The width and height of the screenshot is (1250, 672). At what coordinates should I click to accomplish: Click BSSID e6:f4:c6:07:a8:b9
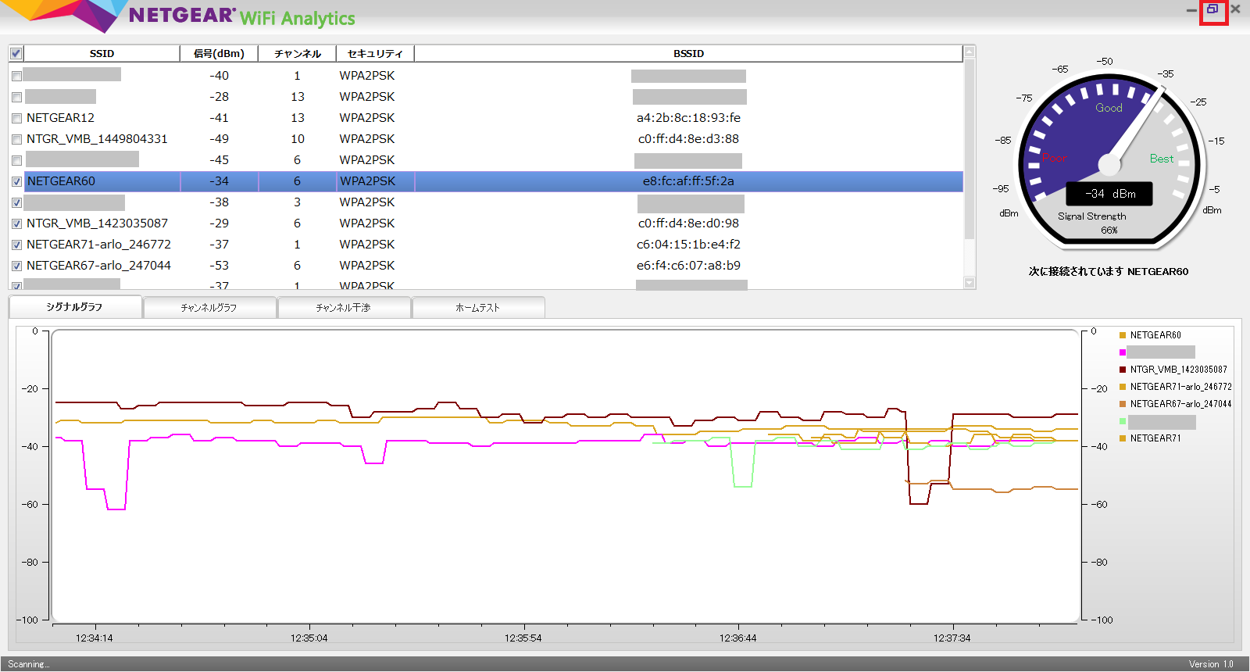[x=688, y=266]
